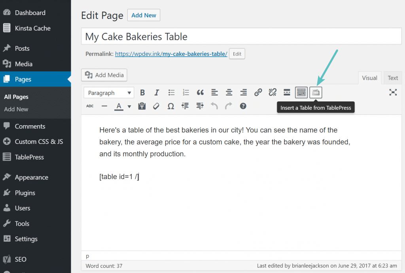This screenshot has width=405, height=273.
Task: Apply Italic formatting in toolbar
Action: click(x=157, y=93)
